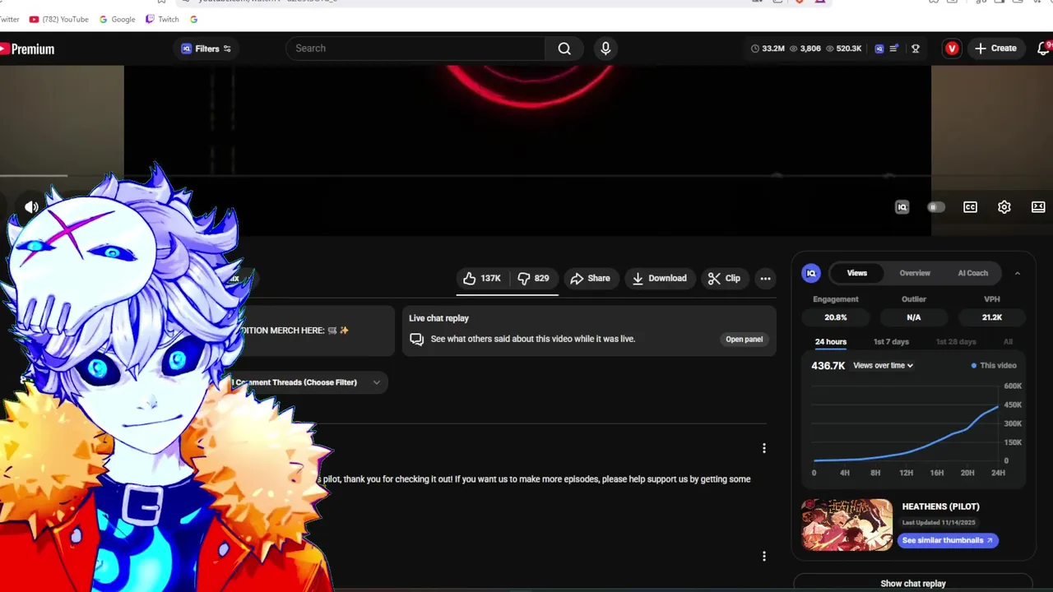
Task: Click the Clip scissors button
Action: click(x=724, y=278)
